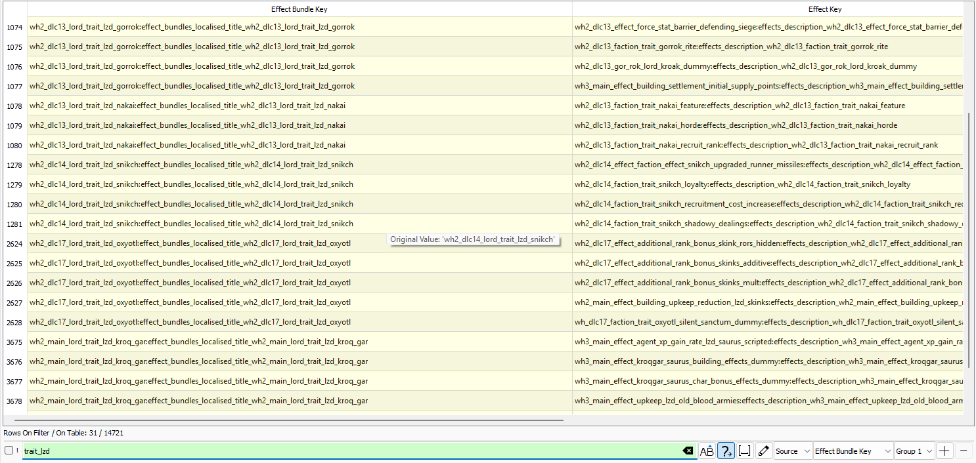This screenshot has height=463, width=976.
Task: Toggle the case sensitive AB filter button
Action: pyautogui.click(x=707, y=451)
